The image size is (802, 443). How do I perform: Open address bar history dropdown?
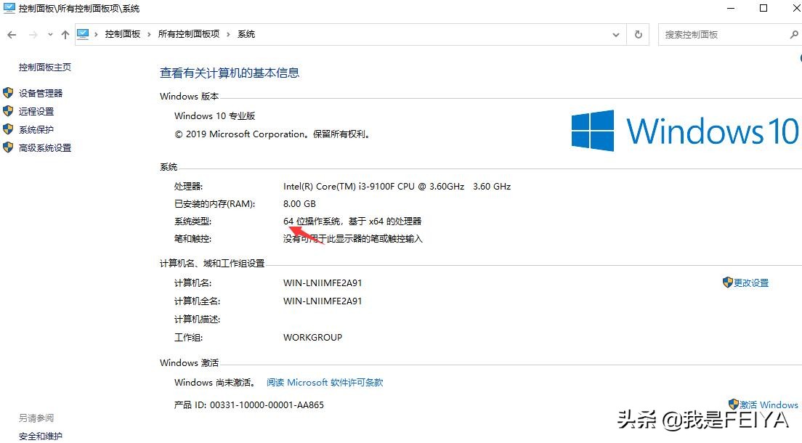[x=616, y=35]
